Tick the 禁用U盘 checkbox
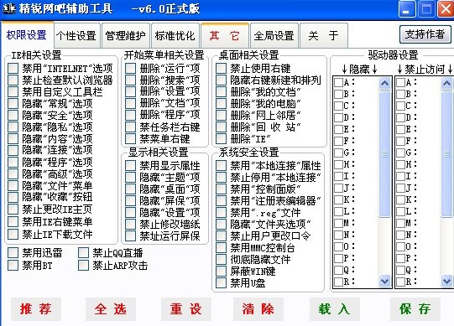 pyautogui.click(x=222, y=283)
